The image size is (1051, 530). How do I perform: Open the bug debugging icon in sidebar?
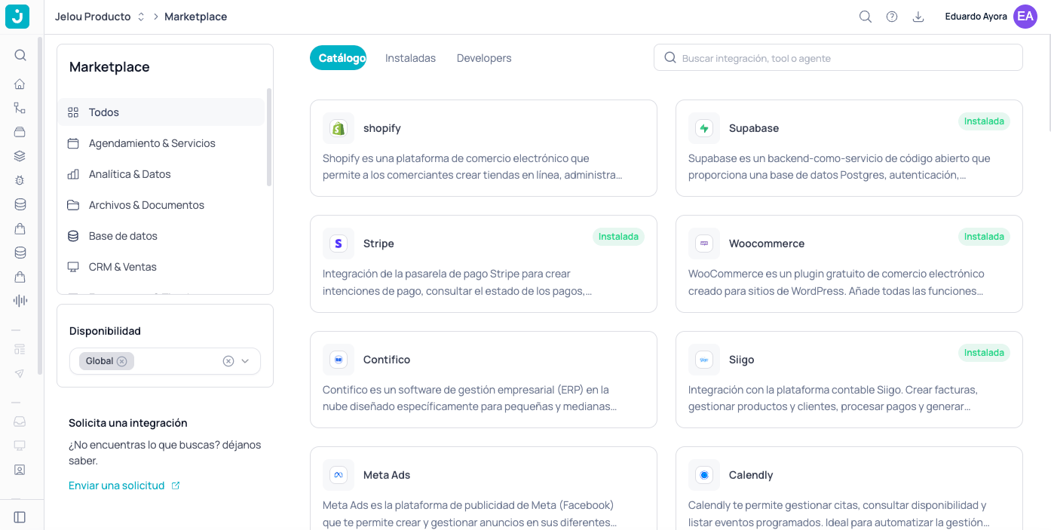[x=20, y=180]
